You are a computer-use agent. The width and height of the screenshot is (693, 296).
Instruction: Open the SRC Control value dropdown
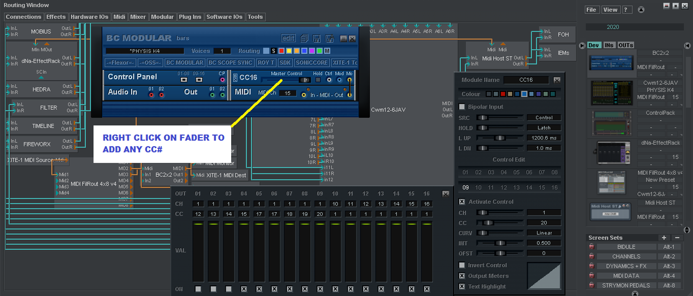tap(544, 117)
